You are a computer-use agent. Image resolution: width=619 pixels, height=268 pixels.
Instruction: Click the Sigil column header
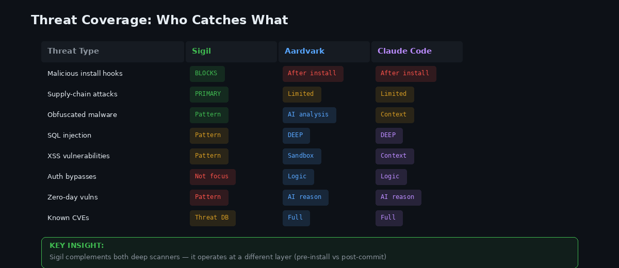(x=201, y=52)
